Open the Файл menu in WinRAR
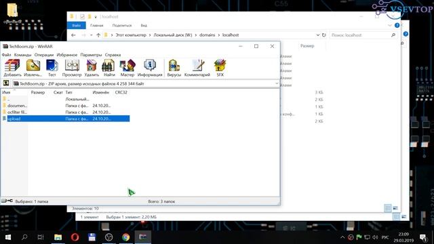The width and height of the screenshot is (434, 244). (6, 55)
